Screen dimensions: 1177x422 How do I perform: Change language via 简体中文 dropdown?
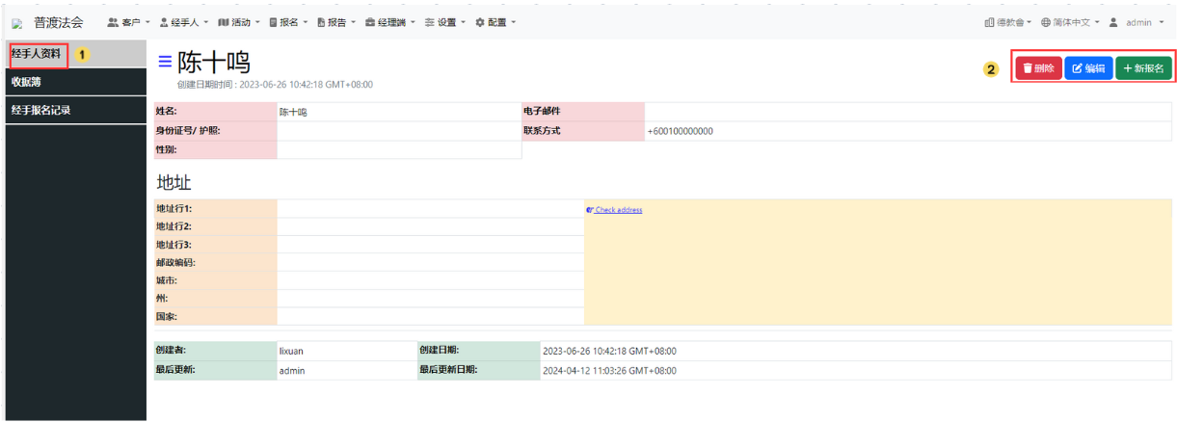[1070, 22]
